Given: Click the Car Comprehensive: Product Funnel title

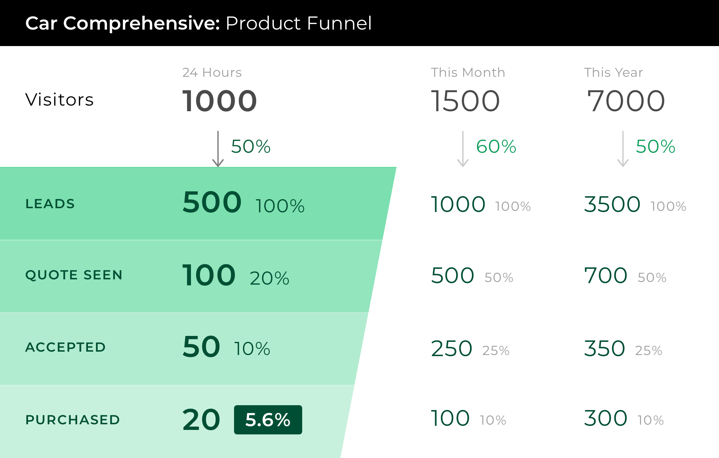Looking at the screenshot, I should coord(198,23).
